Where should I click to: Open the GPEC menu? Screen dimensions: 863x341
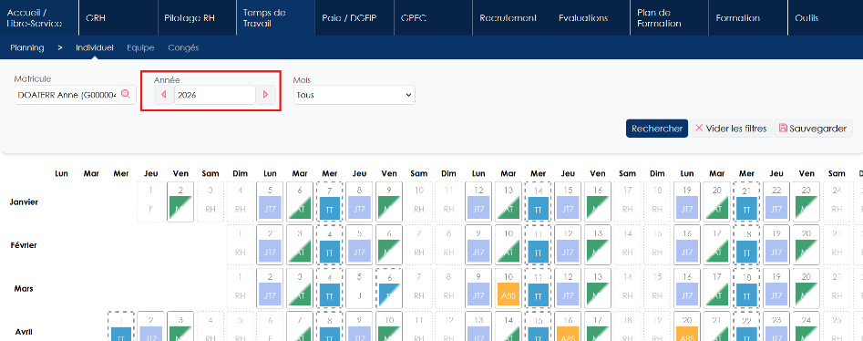433,17
